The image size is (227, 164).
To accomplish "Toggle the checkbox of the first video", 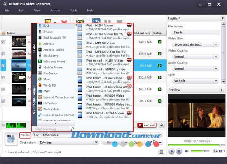I will [3, 42].
